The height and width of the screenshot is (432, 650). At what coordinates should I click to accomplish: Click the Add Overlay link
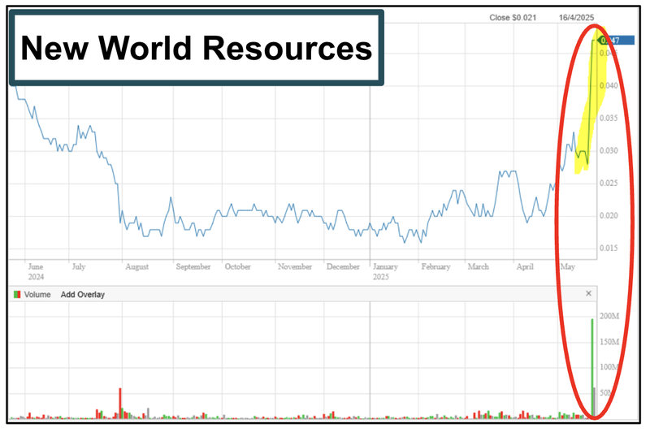coord(83,295)
